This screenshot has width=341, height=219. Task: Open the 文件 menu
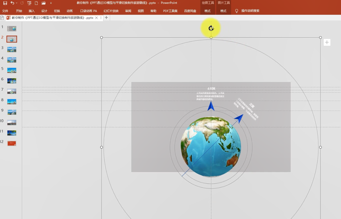pyautogui.click(x=5, y=11)
